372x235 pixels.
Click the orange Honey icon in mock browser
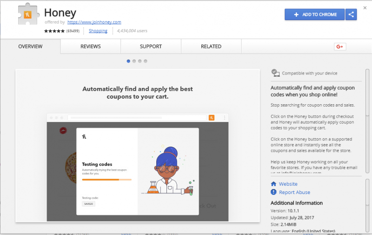[212, 117]
